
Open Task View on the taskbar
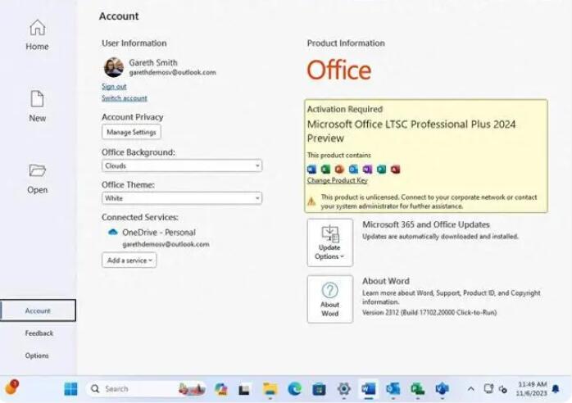coord(244,390)
